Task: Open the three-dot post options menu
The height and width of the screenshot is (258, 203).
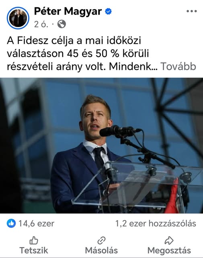Action: pyautogui.click(x=191, y=11)
